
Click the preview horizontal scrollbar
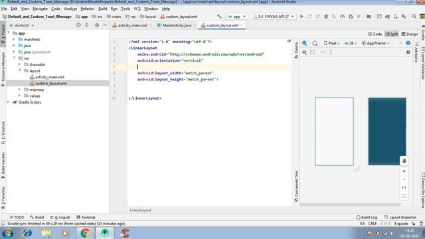[x=350, y=204]
